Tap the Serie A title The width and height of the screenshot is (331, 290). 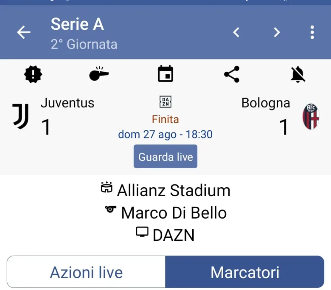click(77, 24)
